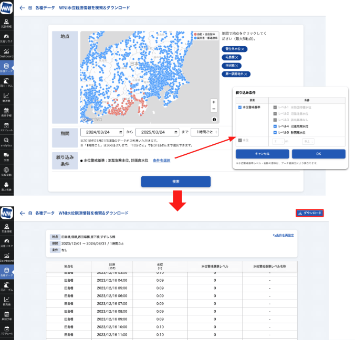Click the map attribution info icon
The image size is (355, 340).
tap(214, 120)
